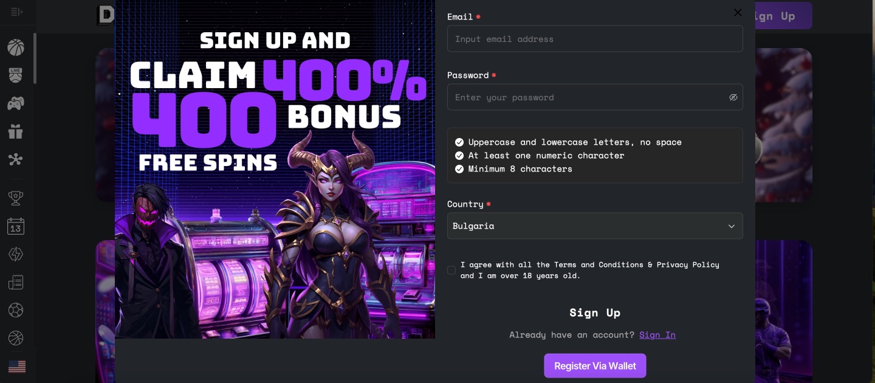Open the lightning bolt icon
Screen dimensions: 875x383
16,254
